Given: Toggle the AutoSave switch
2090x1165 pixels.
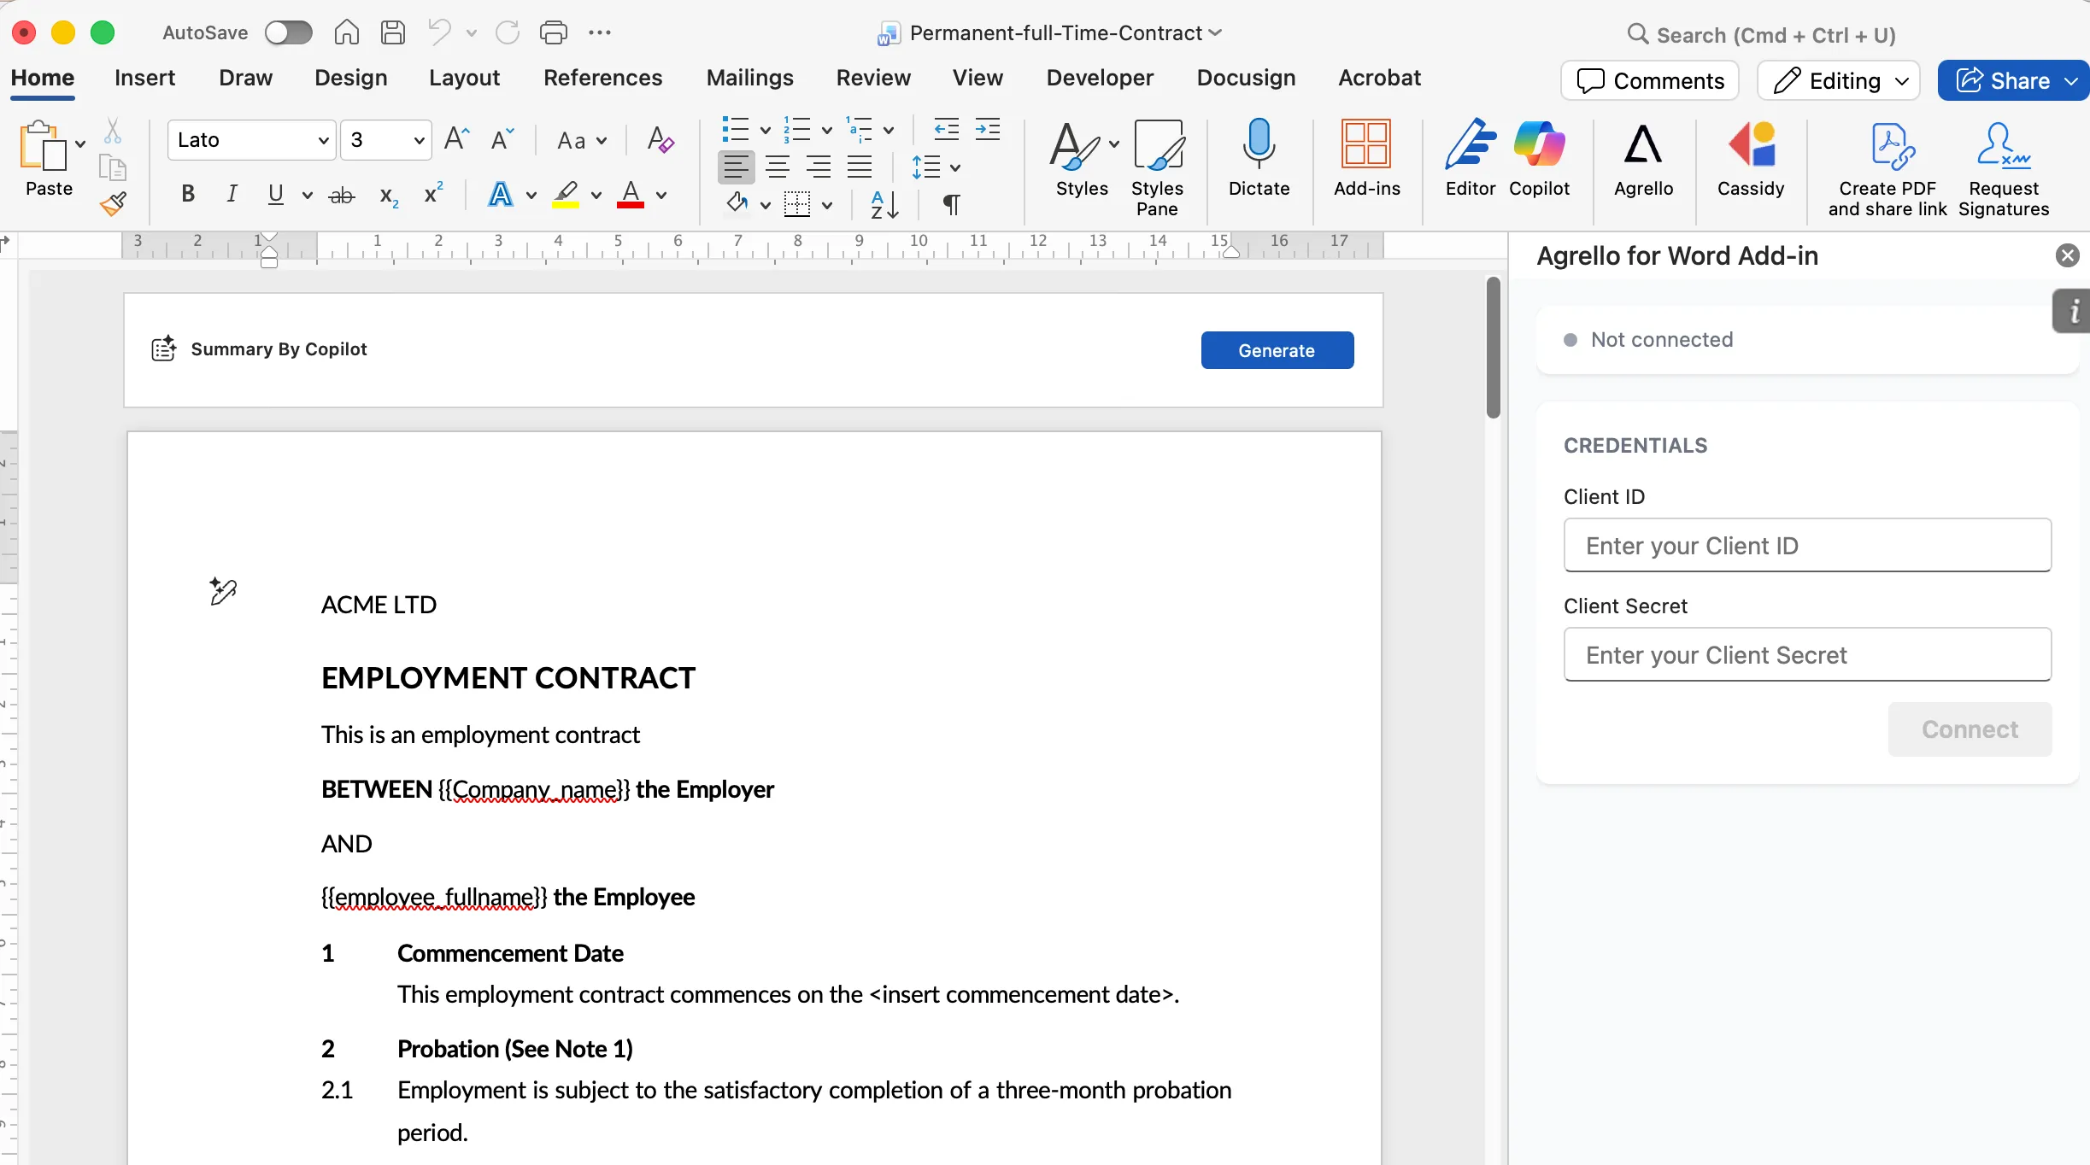Looking at the screenshot, I should tap(288, 32).
